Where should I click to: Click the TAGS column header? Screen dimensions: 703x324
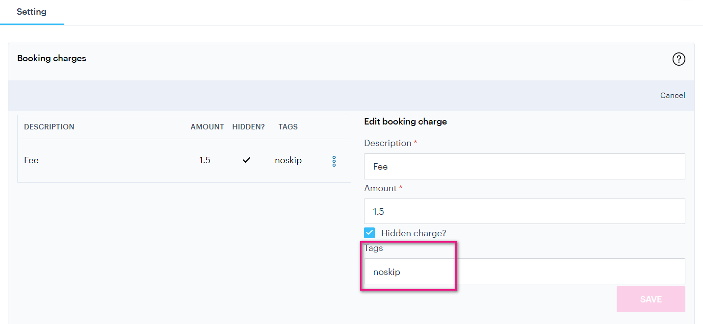pyautogui.click(x=288, y=127)
